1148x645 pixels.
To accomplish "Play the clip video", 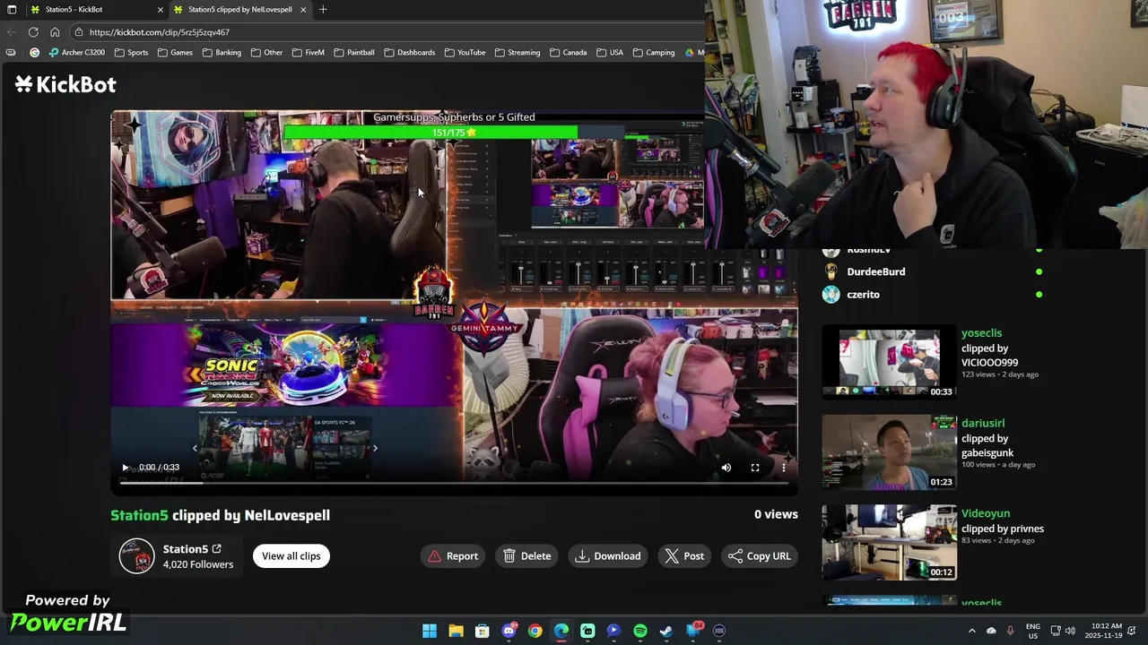I will coord(125,468).
